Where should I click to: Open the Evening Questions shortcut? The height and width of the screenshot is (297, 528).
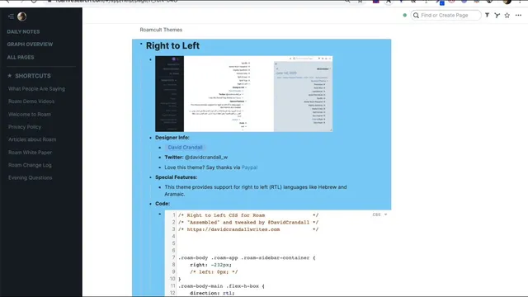[31, 178]
